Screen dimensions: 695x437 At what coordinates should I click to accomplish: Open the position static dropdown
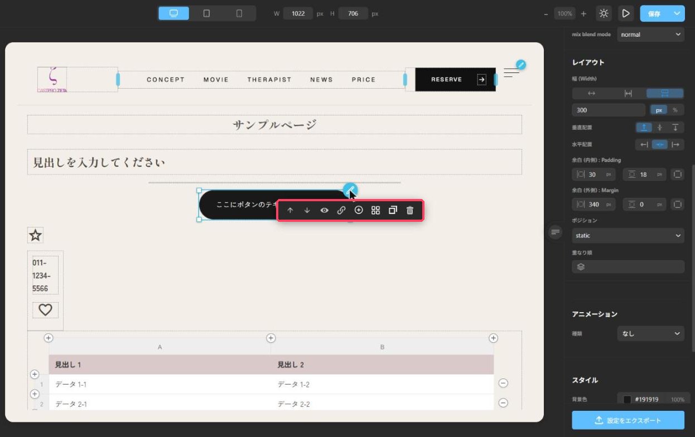[628, 236]
